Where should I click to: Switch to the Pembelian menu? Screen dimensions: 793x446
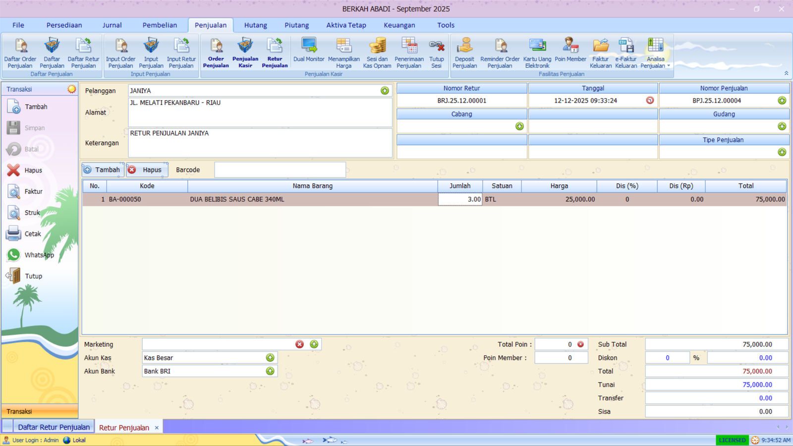click(160, 25)
